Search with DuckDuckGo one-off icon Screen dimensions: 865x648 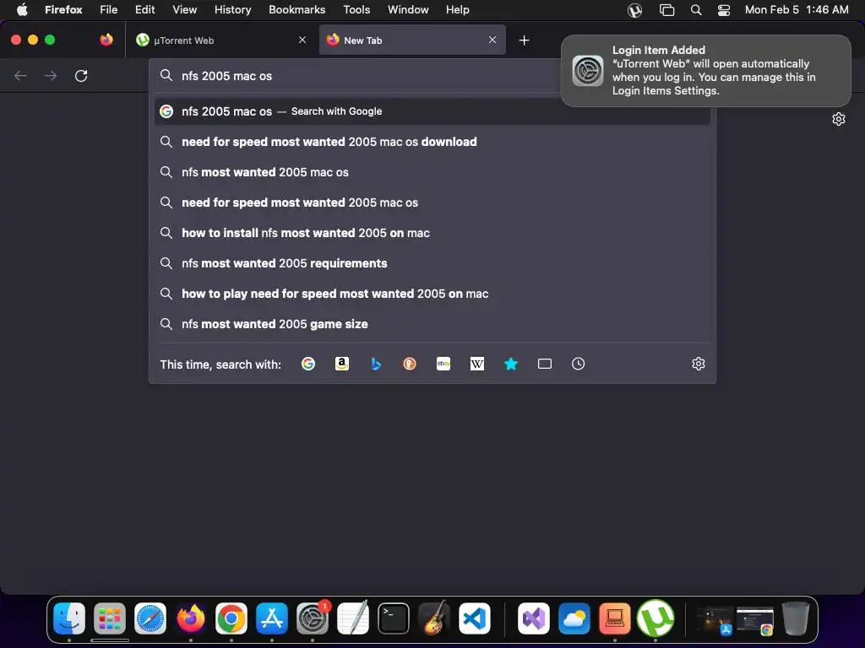click(410, 364)
